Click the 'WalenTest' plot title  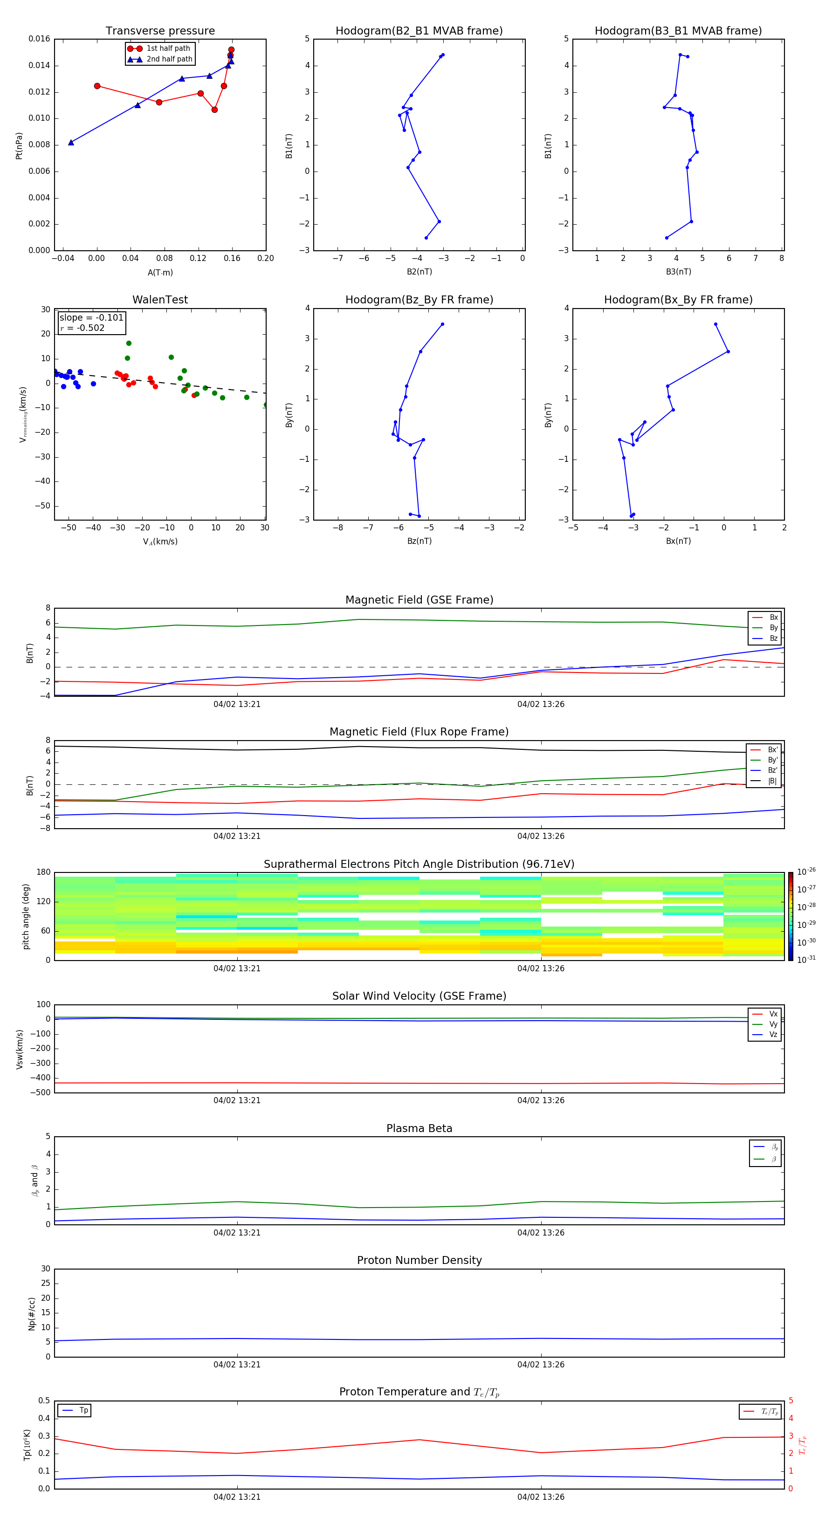pyautogui.click(x=160, y=300)
